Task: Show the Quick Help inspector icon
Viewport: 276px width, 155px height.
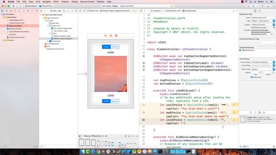Action: pos(260,11)
